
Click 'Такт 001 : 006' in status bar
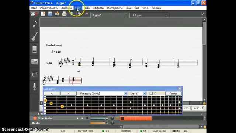(x=85, y=131)
